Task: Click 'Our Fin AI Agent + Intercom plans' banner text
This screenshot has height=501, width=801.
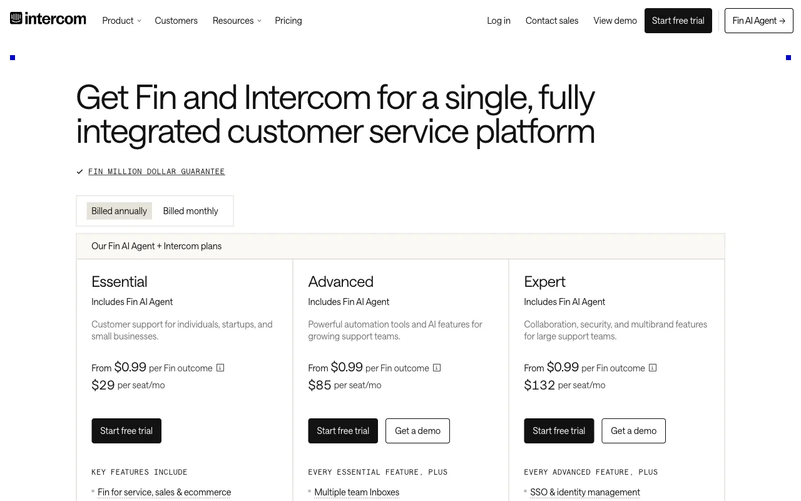Action: pyautogui.click(x=156, y=246)
